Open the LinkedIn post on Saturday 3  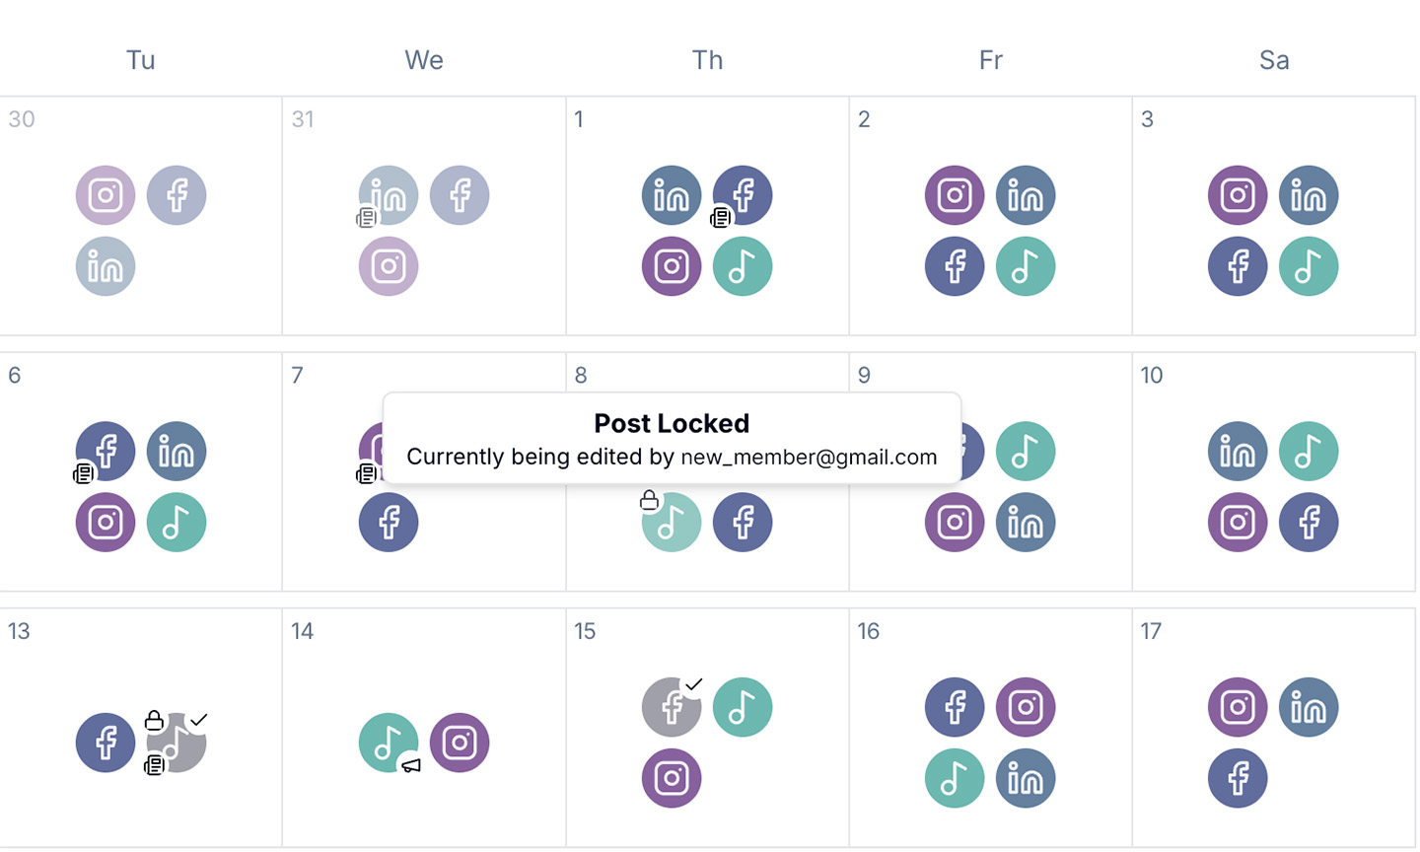[1309, 195]
